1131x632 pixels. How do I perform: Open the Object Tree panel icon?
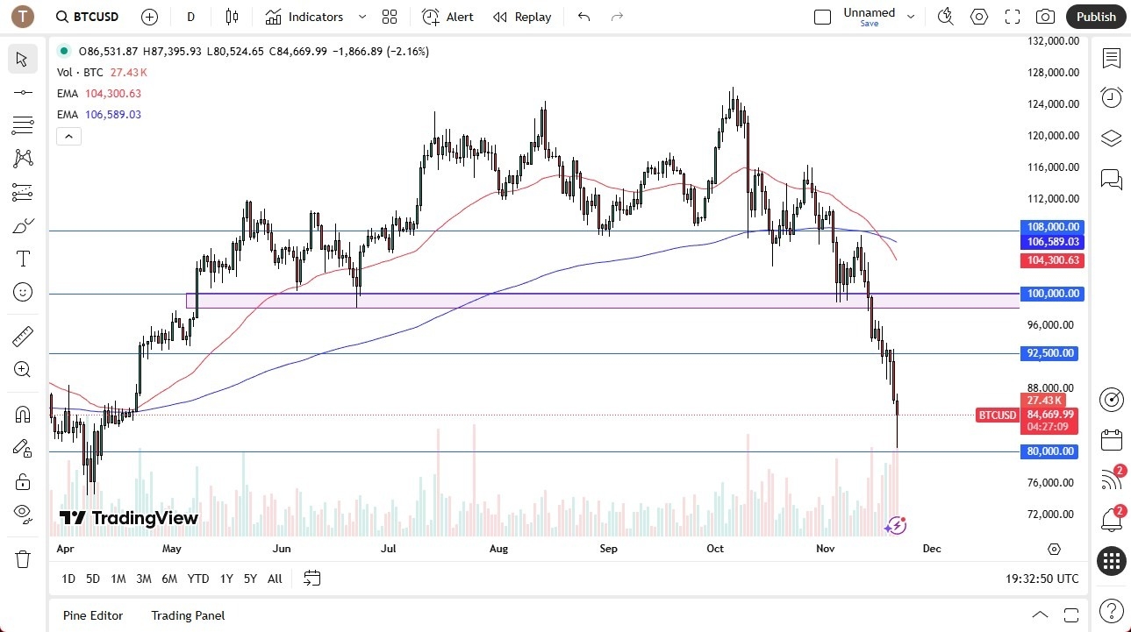(1111, 138)
